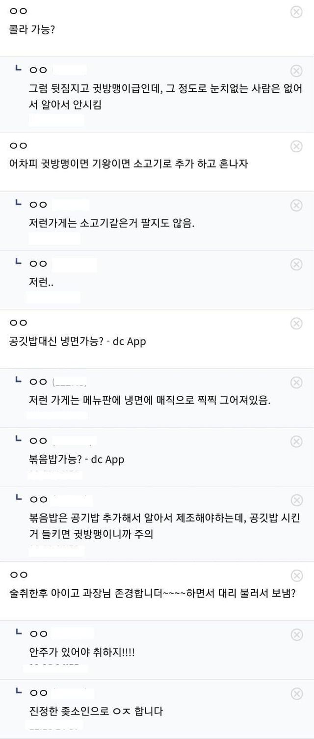Viewport: 314px width, 739px height.
Task: Select the '볶음밥가능? - dc App' reply text
Action: 77,460
